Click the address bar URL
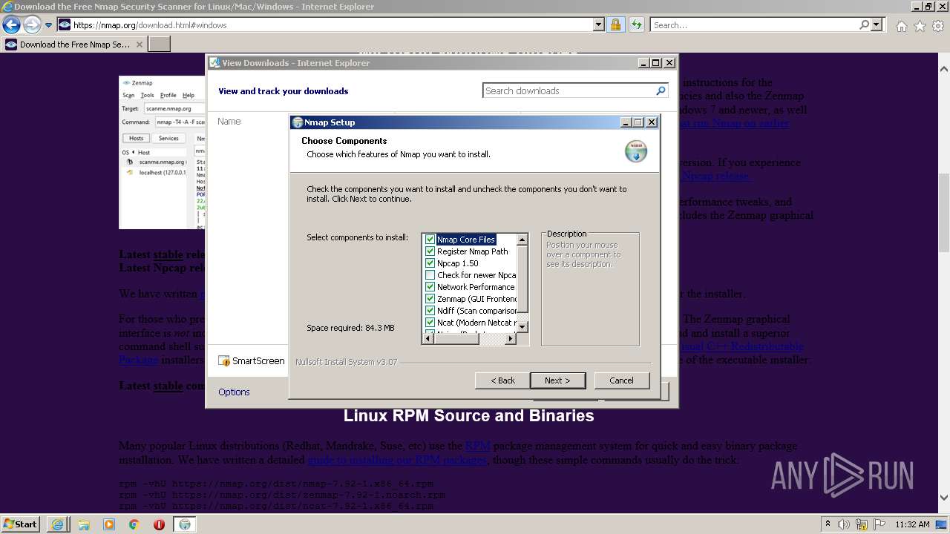Image resolution: width=950 pixels, height=534 pixels. click(150, 25)
